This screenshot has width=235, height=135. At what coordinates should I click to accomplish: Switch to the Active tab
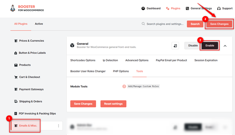pos(39,24)
